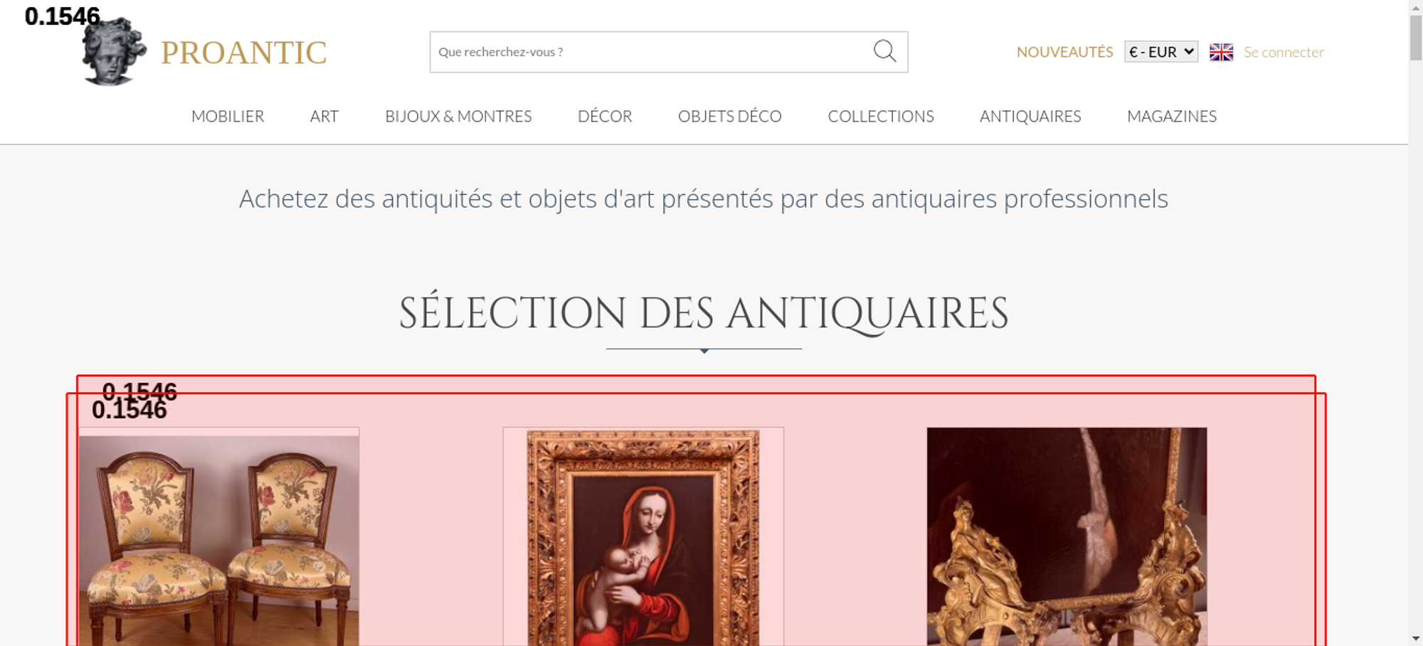Open the BIJOUX & MONTRES menu
This screenshot has width=1423, height=646.
click(x=458, y=116)
